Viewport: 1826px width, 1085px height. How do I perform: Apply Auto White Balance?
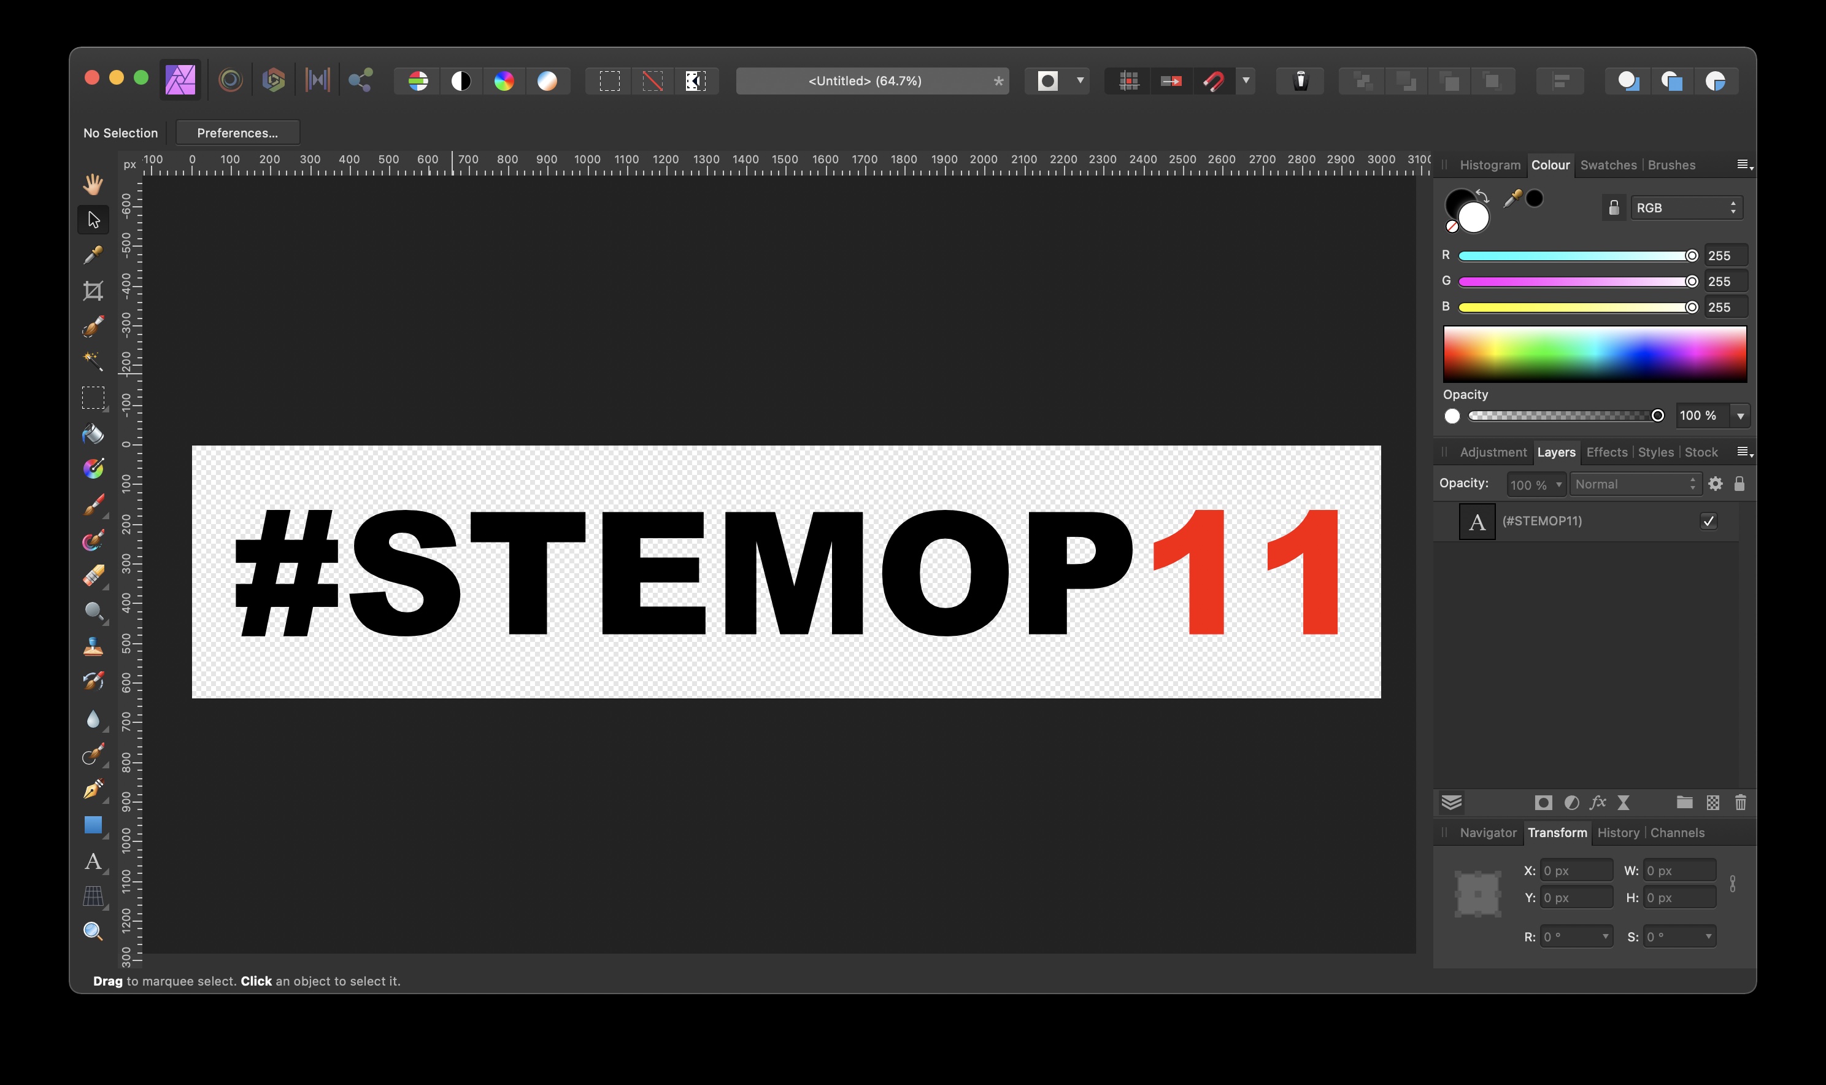pos(547,80)
